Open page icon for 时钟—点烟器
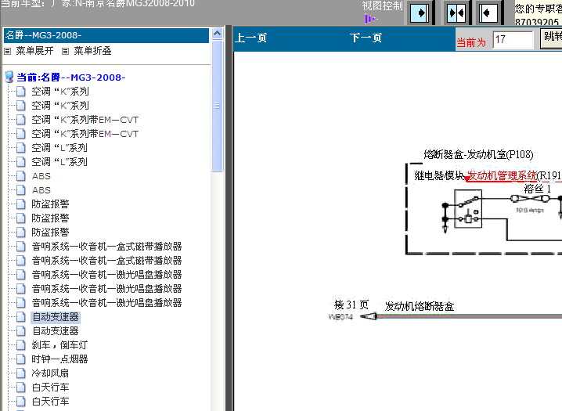The height and width of the screenshot is (411, 562). click(21, 359)
